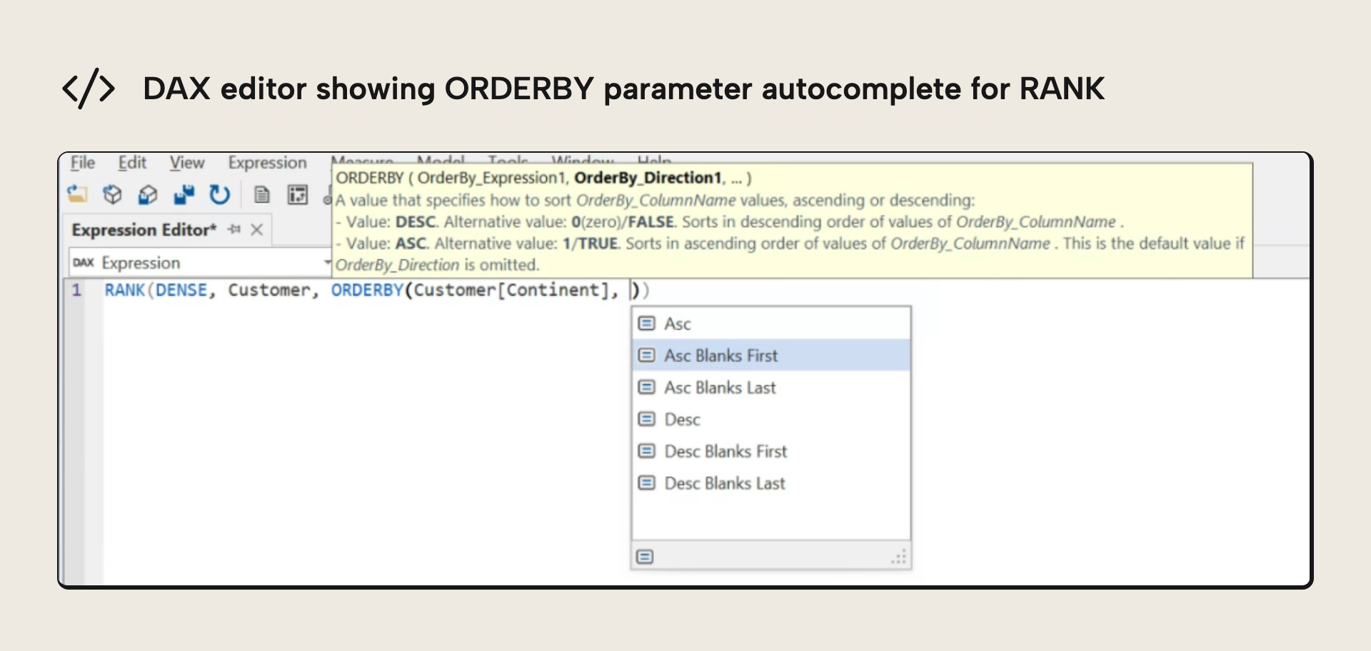
Task: Open the Edit menu
Action: (x=132, y=163)
